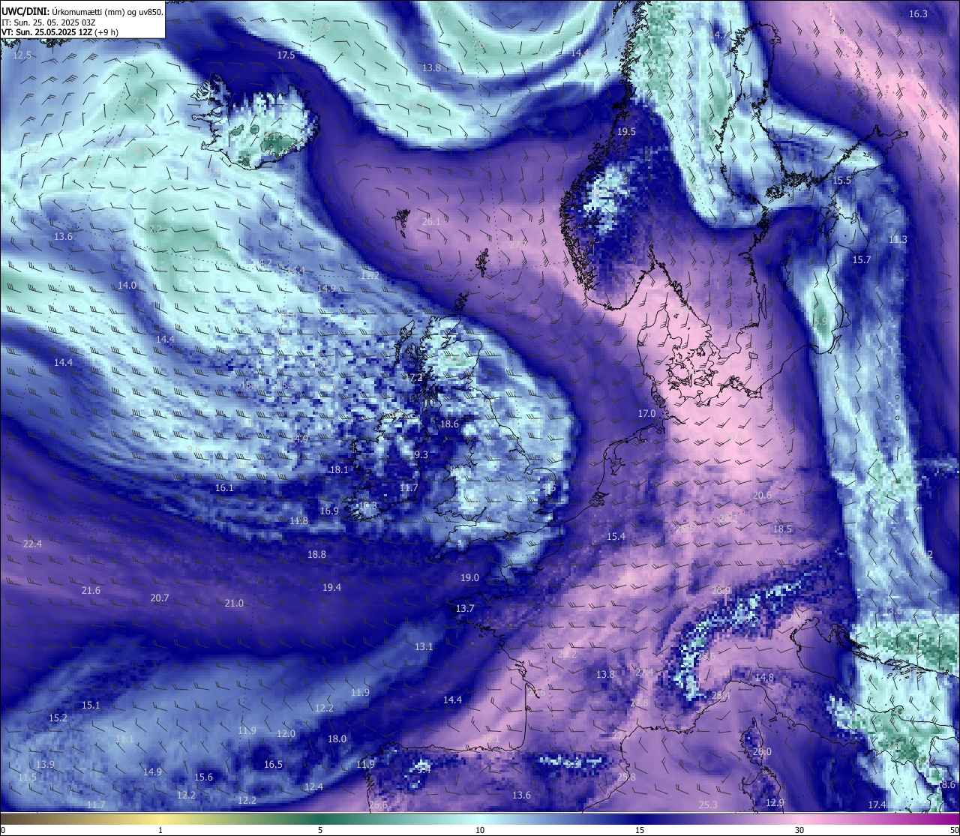Click the map value 16.3 in top-right corner

coord(918,14)
